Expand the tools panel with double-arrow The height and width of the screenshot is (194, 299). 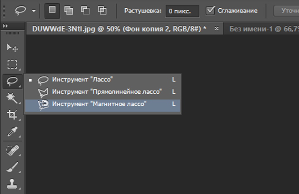coord(5,26)
